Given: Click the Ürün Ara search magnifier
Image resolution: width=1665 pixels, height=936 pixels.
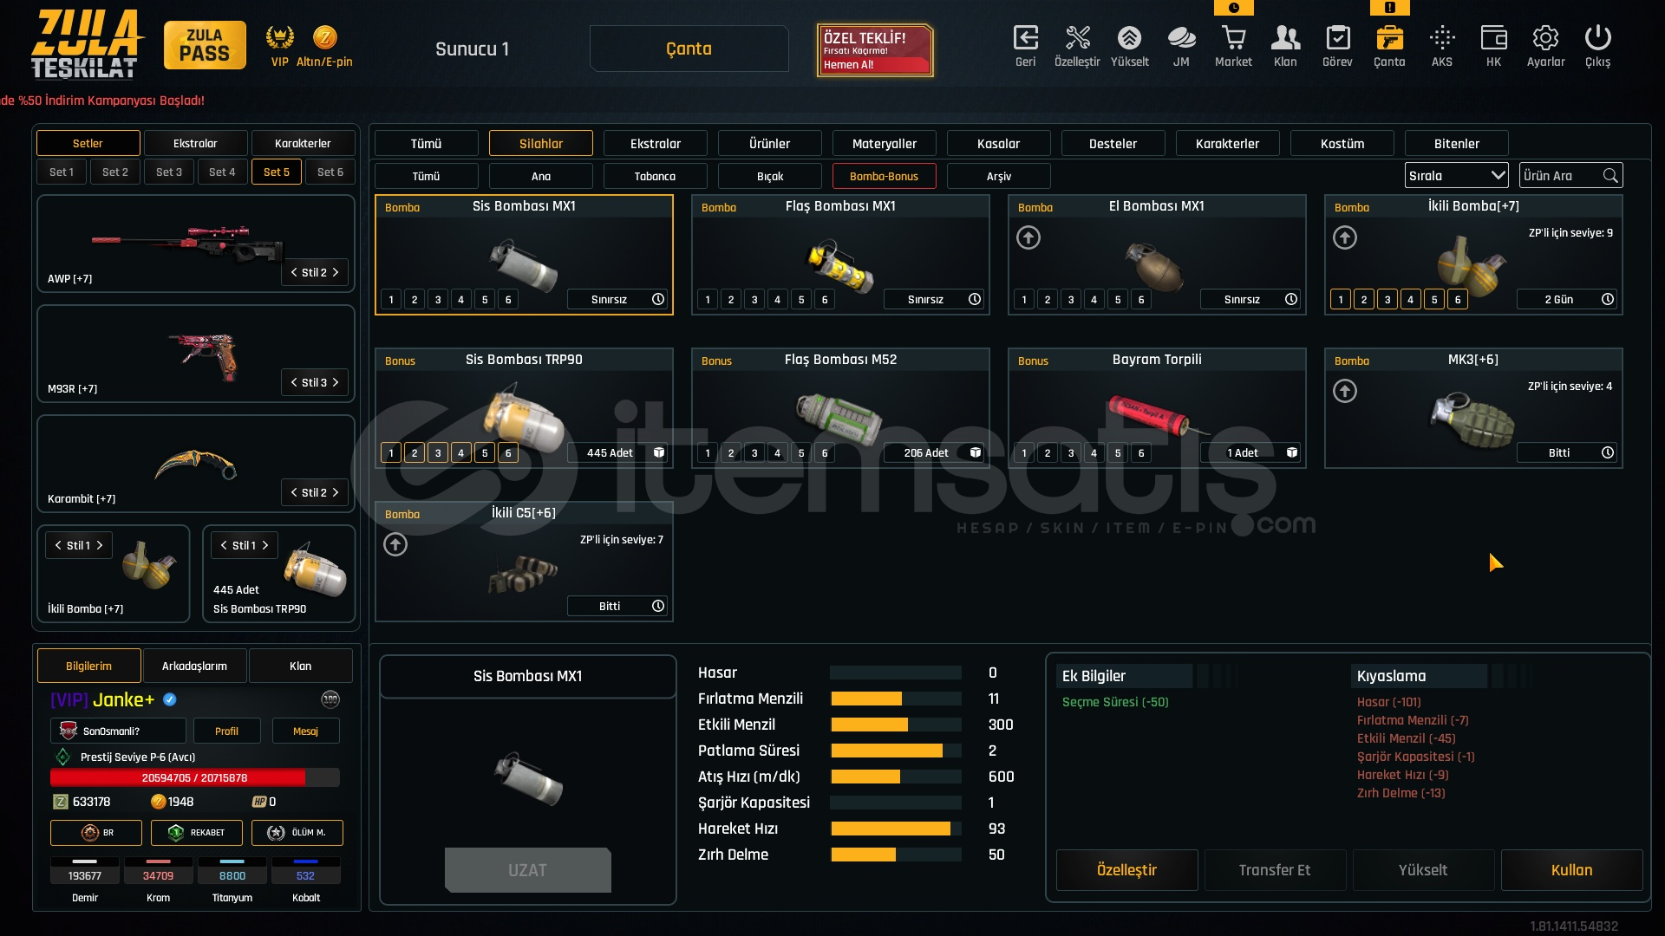Looking at the screenshot, I should [x=1610, y=176].
